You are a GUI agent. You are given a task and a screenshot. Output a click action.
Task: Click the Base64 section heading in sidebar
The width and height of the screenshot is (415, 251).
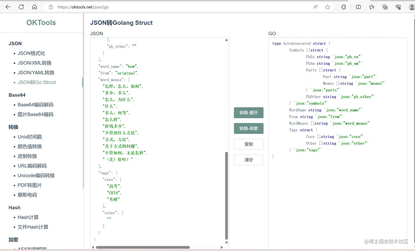click(x=17, y=95)
